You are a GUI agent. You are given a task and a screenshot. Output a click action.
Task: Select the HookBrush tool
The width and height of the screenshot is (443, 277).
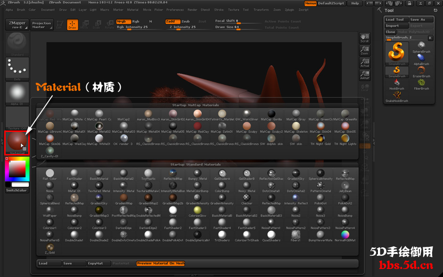397,84
